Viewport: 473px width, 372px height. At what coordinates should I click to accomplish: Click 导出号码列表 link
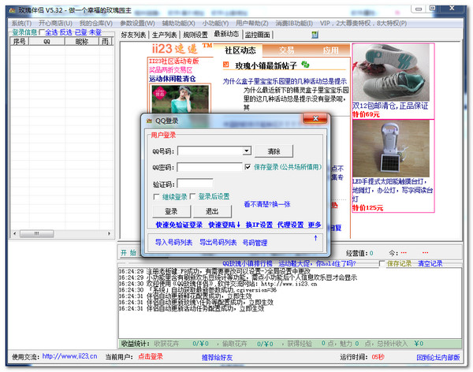click(218, 242)
